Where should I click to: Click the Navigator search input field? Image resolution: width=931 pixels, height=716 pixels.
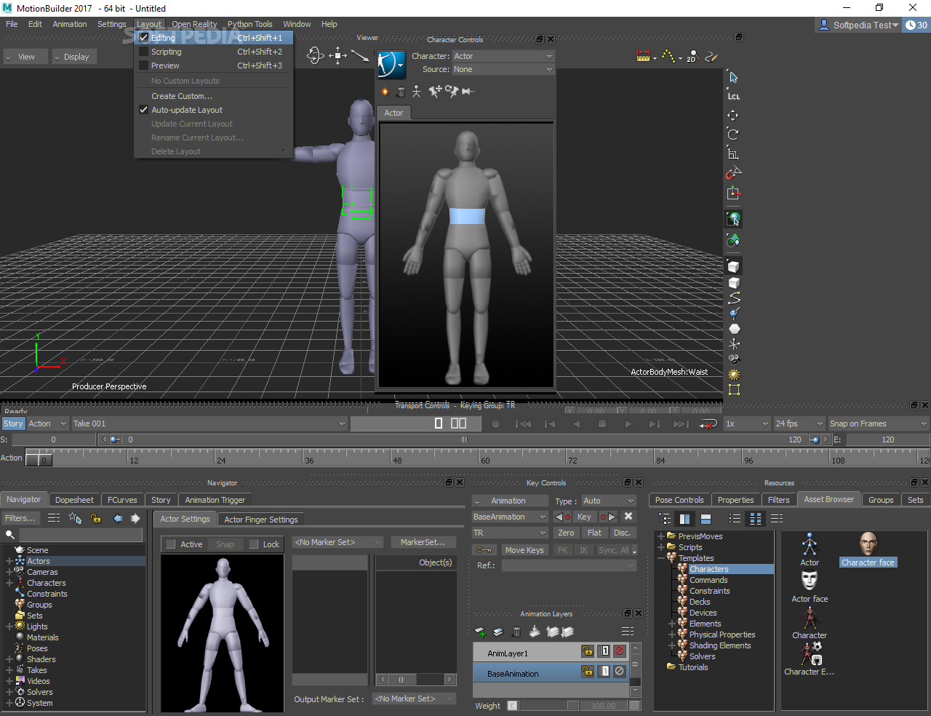[80, 535]
